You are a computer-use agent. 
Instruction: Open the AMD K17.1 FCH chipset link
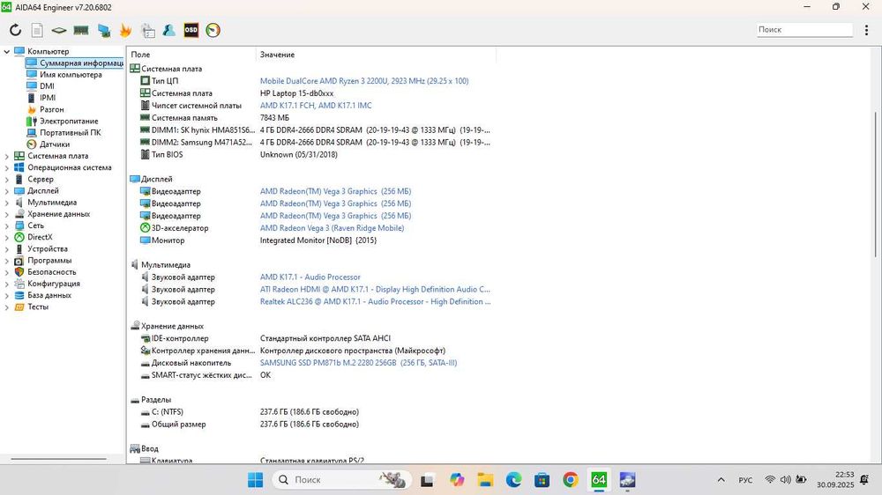pyautogui.click(x=316, y=106)
